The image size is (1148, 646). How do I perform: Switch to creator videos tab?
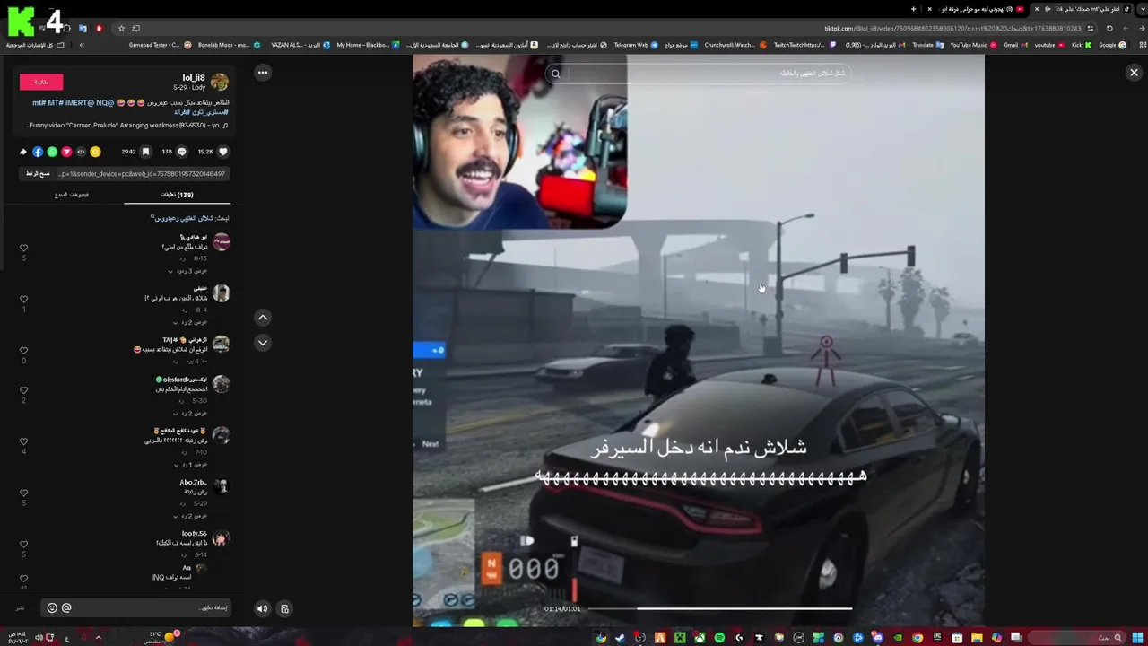tap(72, 195)
